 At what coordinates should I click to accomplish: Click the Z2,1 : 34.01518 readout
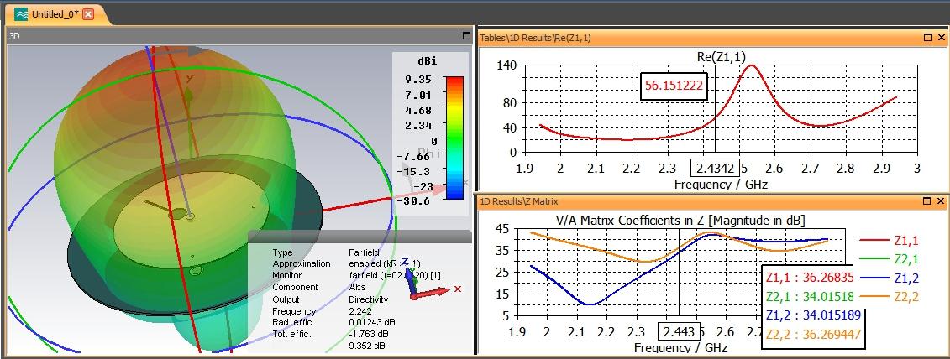pyautogui.click(x=810, y=297)
